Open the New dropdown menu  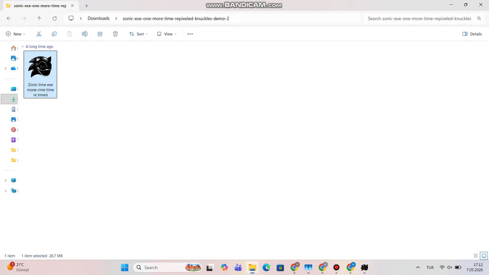click(x=15, y=34)
